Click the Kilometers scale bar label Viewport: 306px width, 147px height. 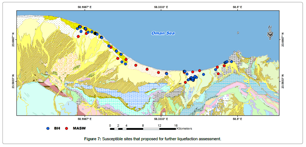(184, 128)
